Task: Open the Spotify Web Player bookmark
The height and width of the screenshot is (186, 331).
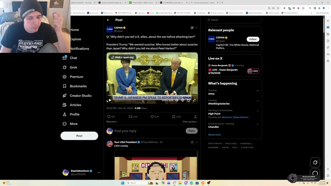Action: (x=164, y=13)
